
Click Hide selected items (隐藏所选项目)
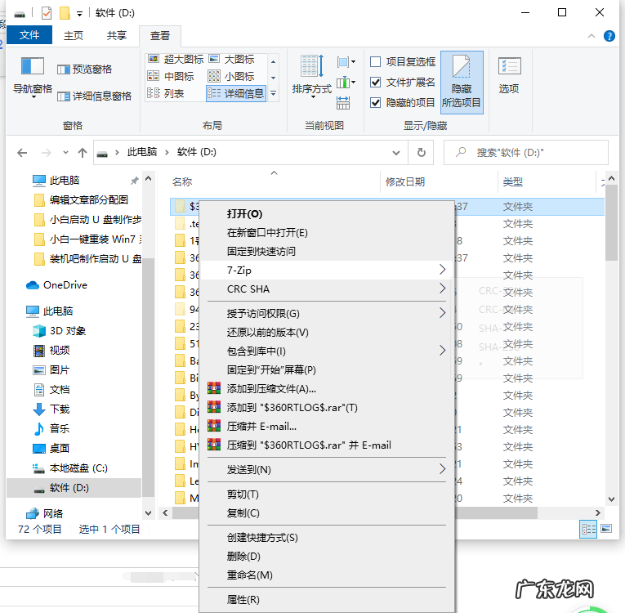pos(462,83)
